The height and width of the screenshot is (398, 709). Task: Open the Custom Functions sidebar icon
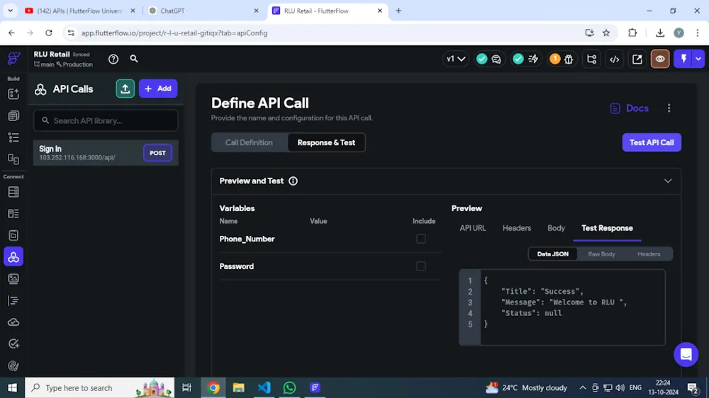point(13,300)
